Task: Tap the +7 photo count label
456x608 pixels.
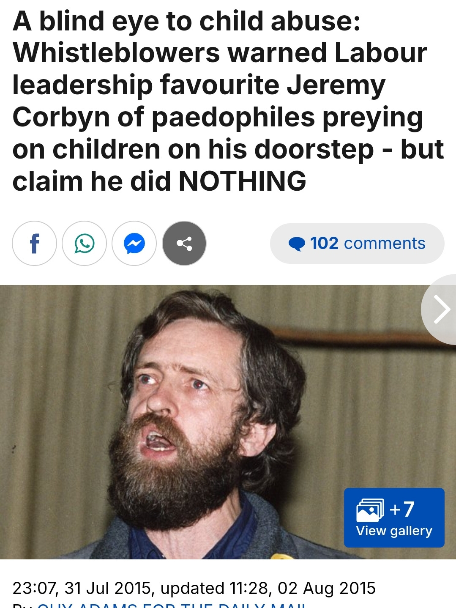Action: pyautogui.click(x=402, y=509)
